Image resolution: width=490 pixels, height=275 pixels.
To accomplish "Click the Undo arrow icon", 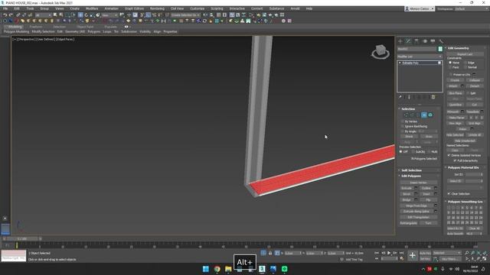I will (5, 15).
